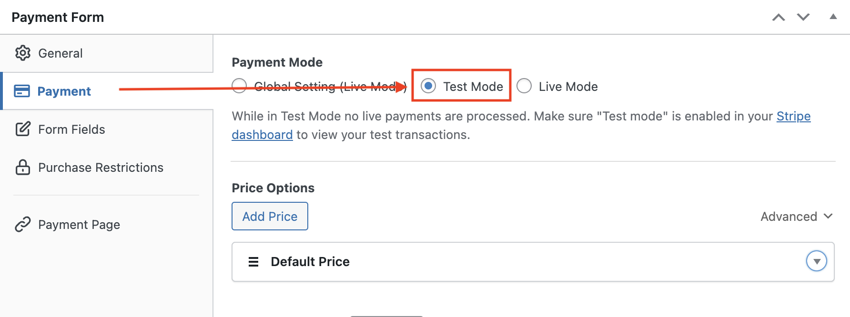This screenshot has width=850, height=317.
Task: Click the drag handle beside Default Price
Action: tap(253, 261)
